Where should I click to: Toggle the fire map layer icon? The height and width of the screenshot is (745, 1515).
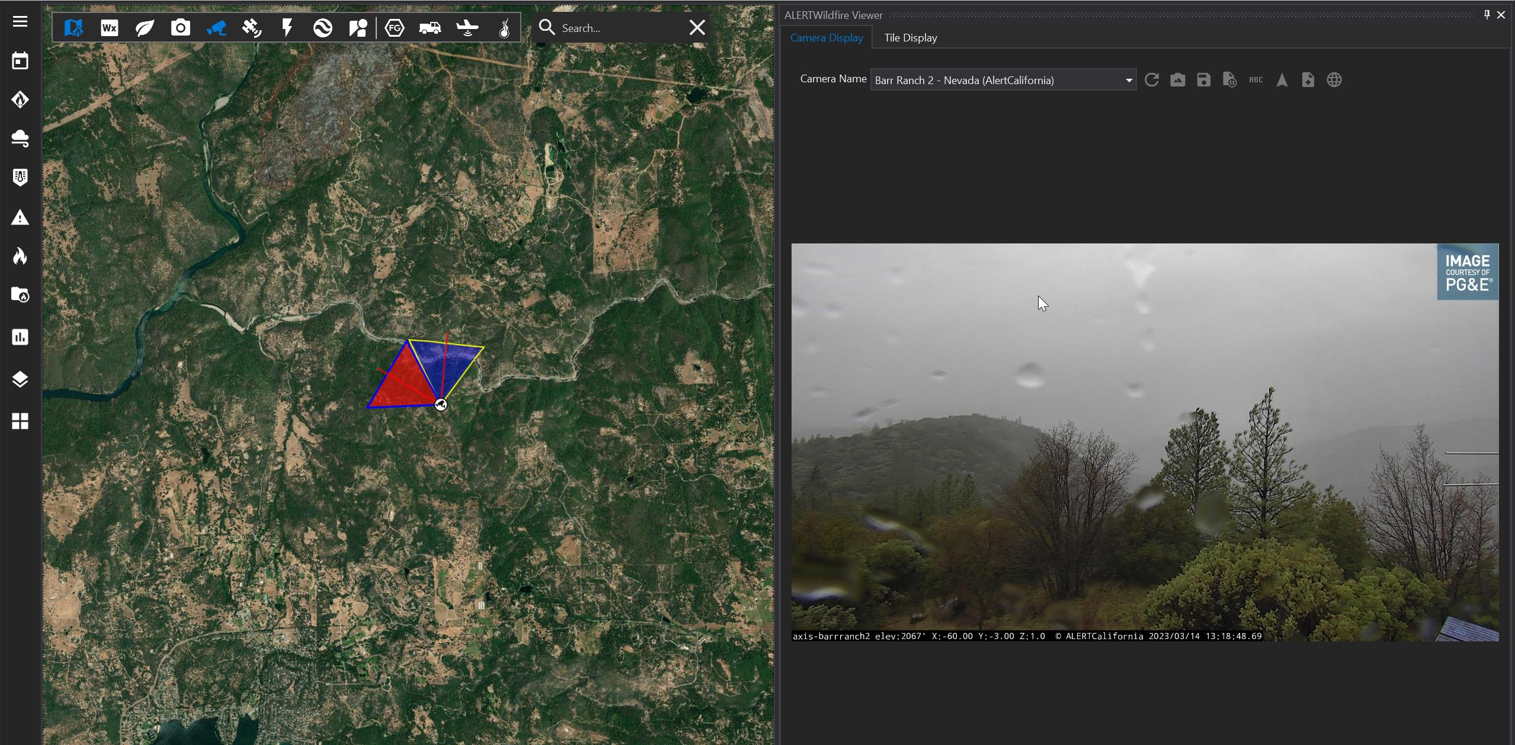click(x=73, y=28)
